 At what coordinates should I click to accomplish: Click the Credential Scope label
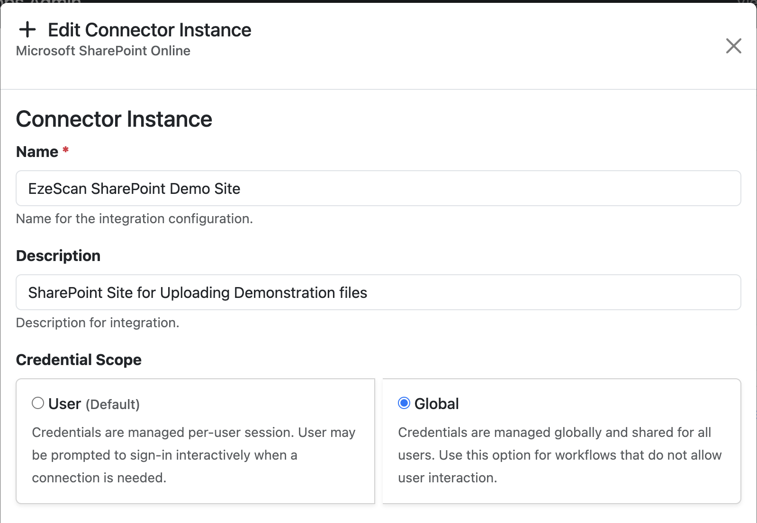[79, 360]
